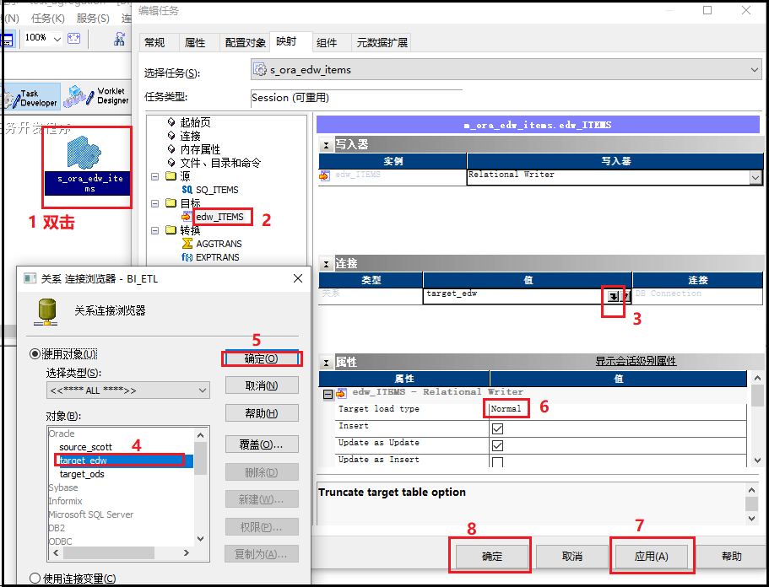Switch to the 常规 tab
The image size is (769, 587).
pyautogui.click(x=154, y=43)
